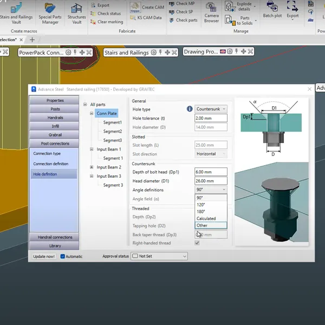Click Parts to Solids tool
The image size is (325, 325).
coord(239,21)
